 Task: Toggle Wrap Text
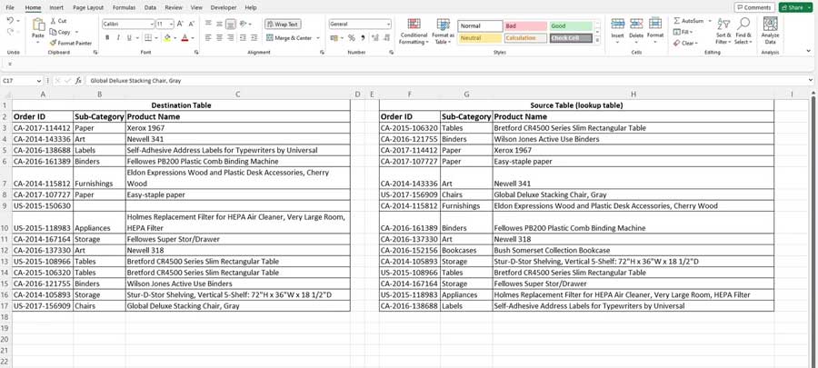[283, 24]
